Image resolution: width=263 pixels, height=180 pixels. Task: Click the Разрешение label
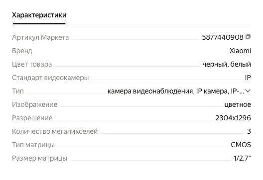(32, 118)
